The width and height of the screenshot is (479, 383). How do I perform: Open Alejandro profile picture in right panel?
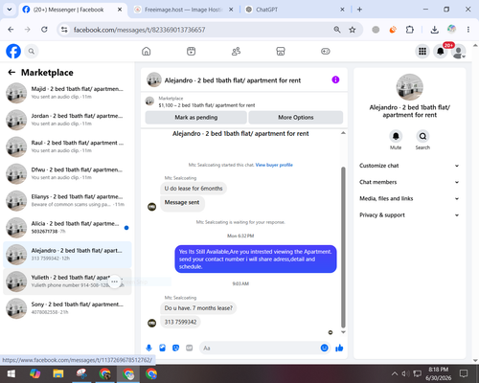tap(409, 87)
